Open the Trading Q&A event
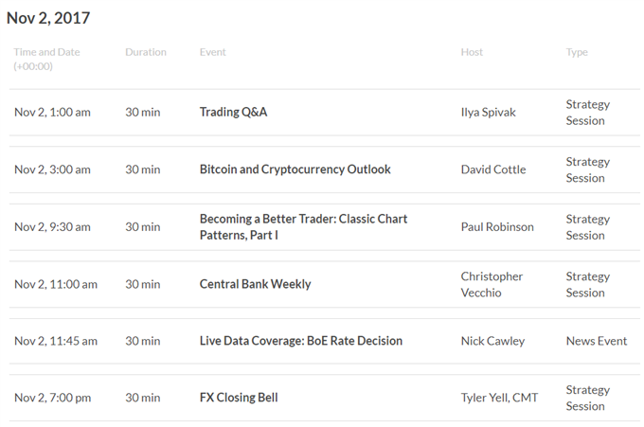 point(233,112)
